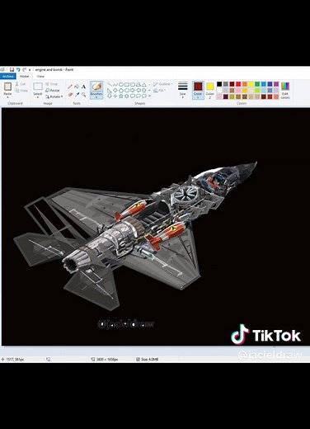This screenshot has width=310, height=429.
Task: Activate the Color 2 background swatch
Action: point(210,90)
